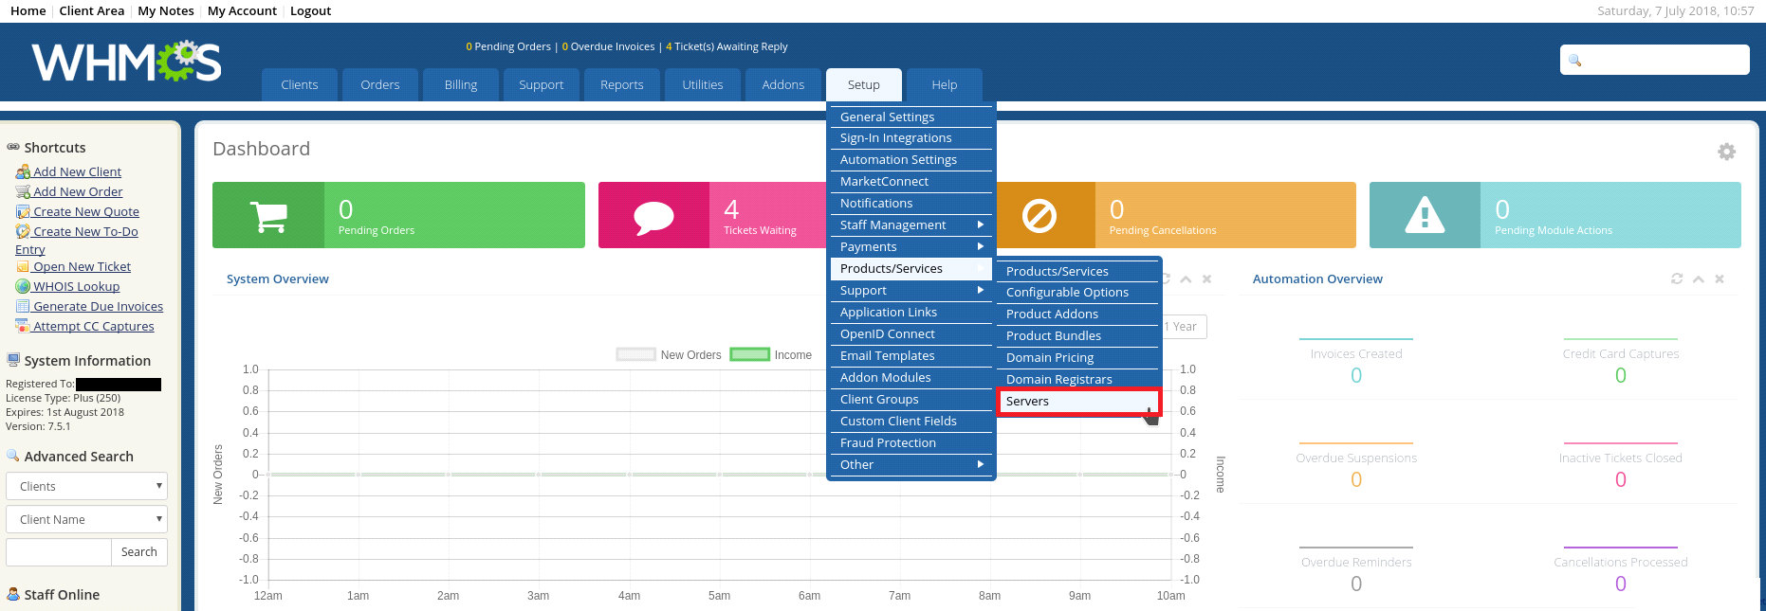
Task: Click the Pending Module Actions warning icon
Action: (1425, 216)
